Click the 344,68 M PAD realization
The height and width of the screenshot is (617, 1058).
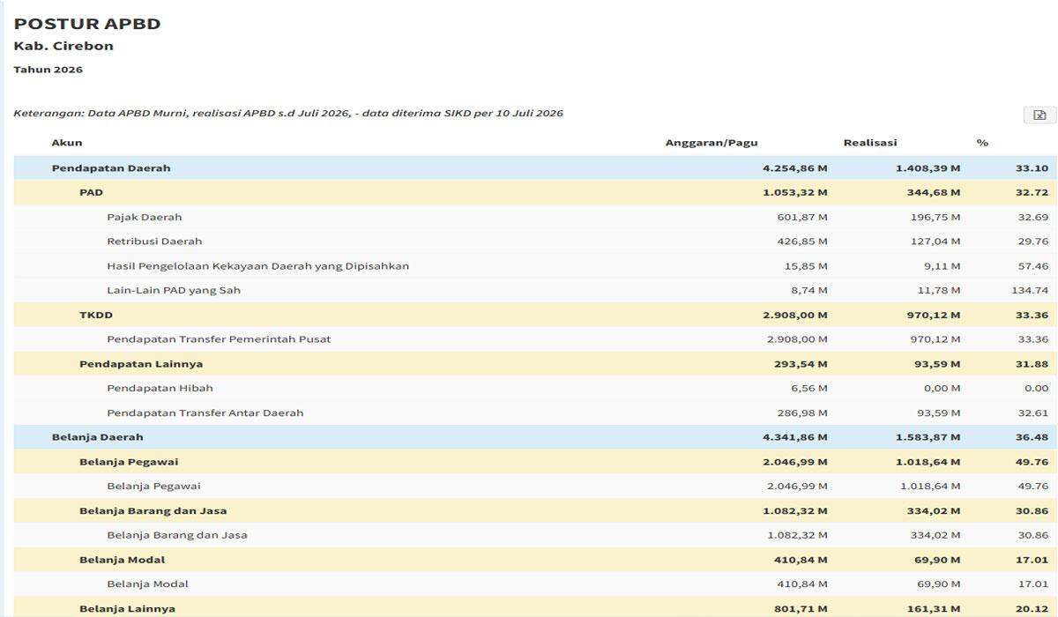click(x=934, y=192)
